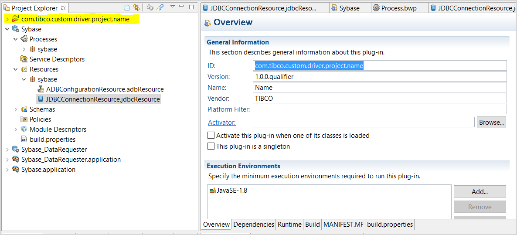Screen dimensions: 517x235
Task: Open the Activator hyperlink
Action: click(x=221, y=123)
